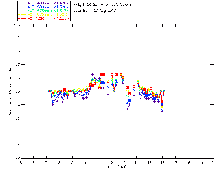The height and width of the screenshot is (176, 220).
Task: Click the x-axis label 13
Action: (124, 163)
